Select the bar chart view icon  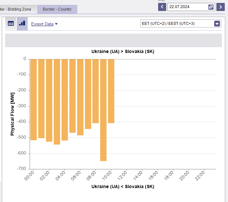click(22, 24)
